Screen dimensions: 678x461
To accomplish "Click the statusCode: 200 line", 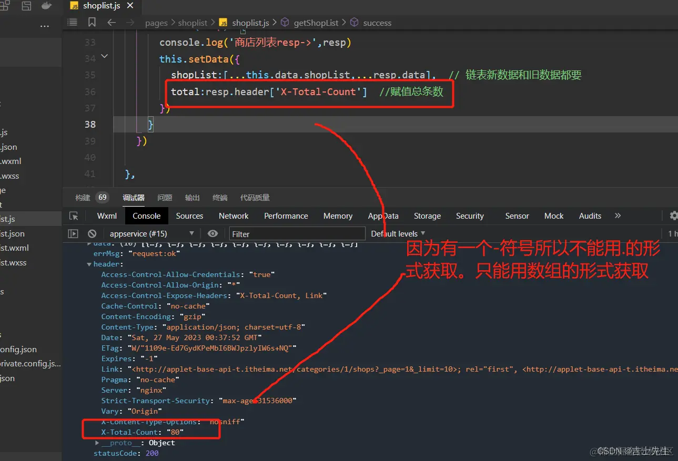I will click(126, 453).
